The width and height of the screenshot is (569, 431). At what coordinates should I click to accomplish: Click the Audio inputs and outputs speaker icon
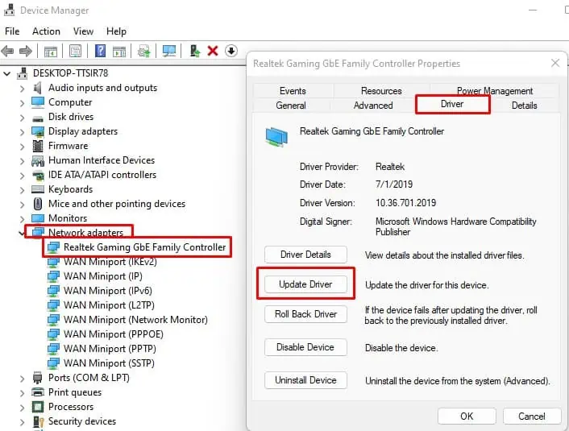pyautogui.click(x=37, y=88)
